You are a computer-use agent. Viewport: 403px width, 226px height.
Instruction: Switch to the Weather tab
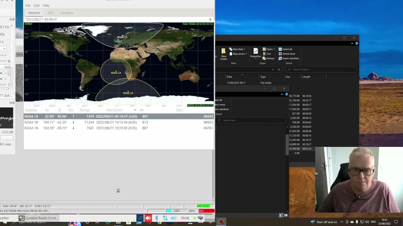click(34, 13)
